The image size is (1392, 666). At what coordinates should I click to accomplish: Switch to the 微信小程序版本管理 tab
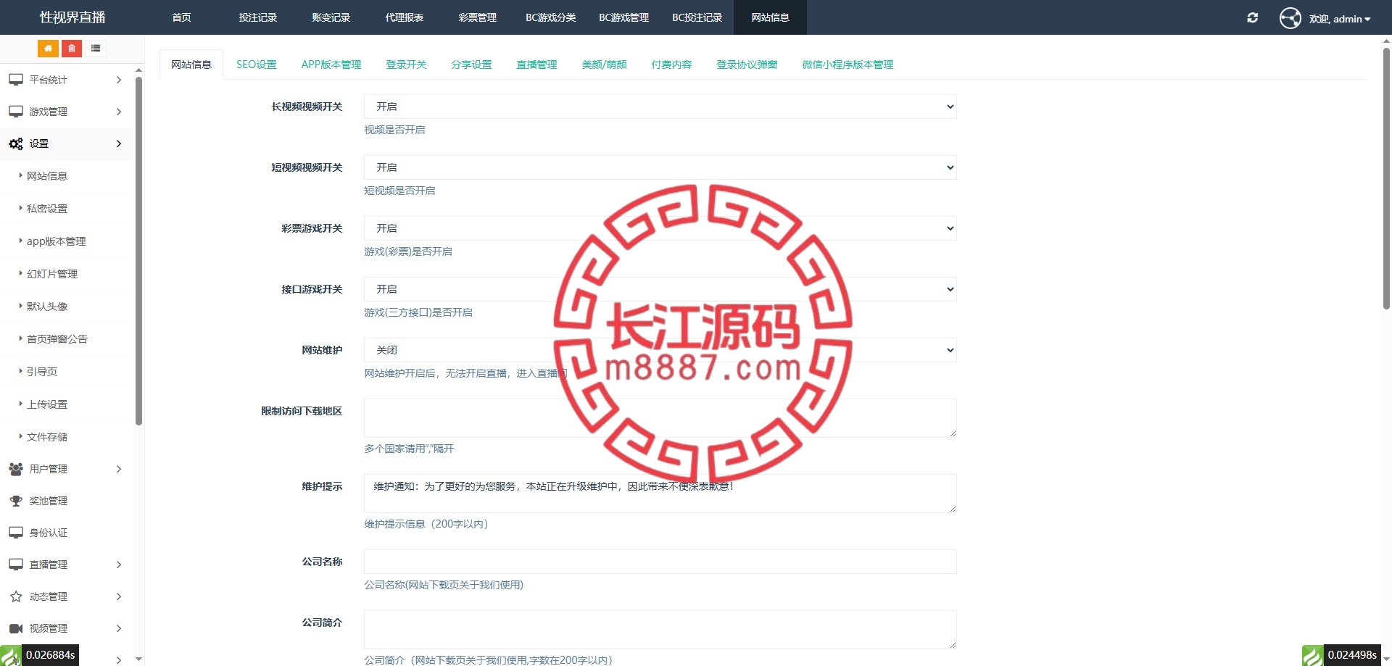click(x=848, y=64)
